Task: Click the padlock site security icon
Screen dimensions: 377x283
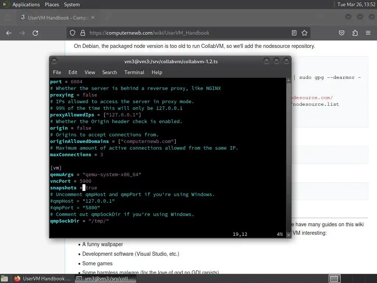Action: [x=83, y=33]
